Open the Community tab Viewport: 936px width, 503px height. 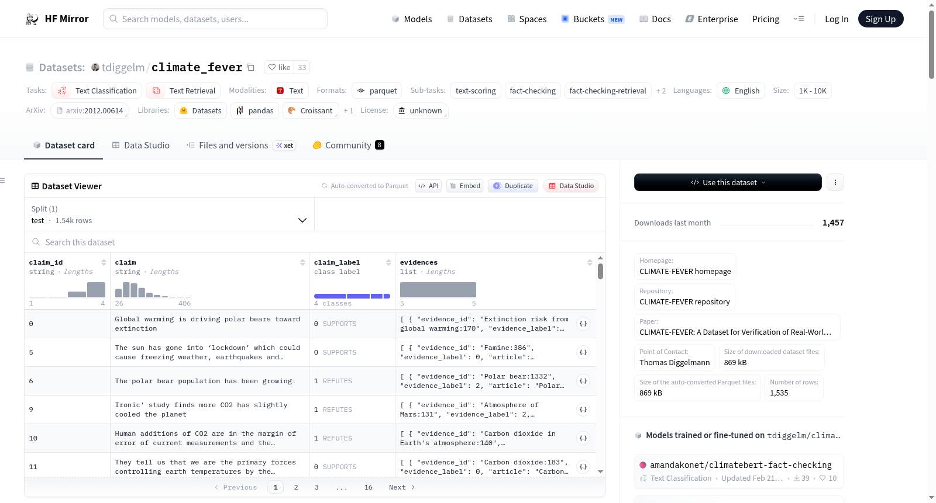[348, 145]
